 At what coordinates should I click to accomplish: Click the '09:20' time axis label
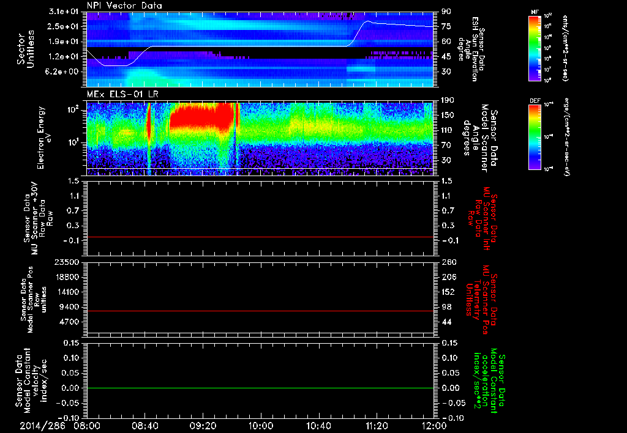point(203,426)
